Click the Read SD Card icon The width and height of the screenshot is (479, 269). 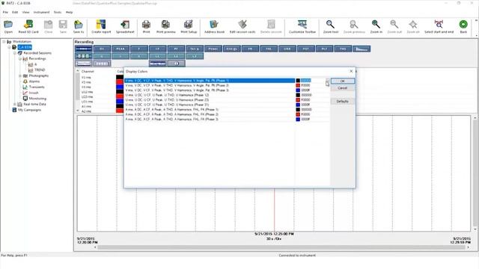click(28, 27)
